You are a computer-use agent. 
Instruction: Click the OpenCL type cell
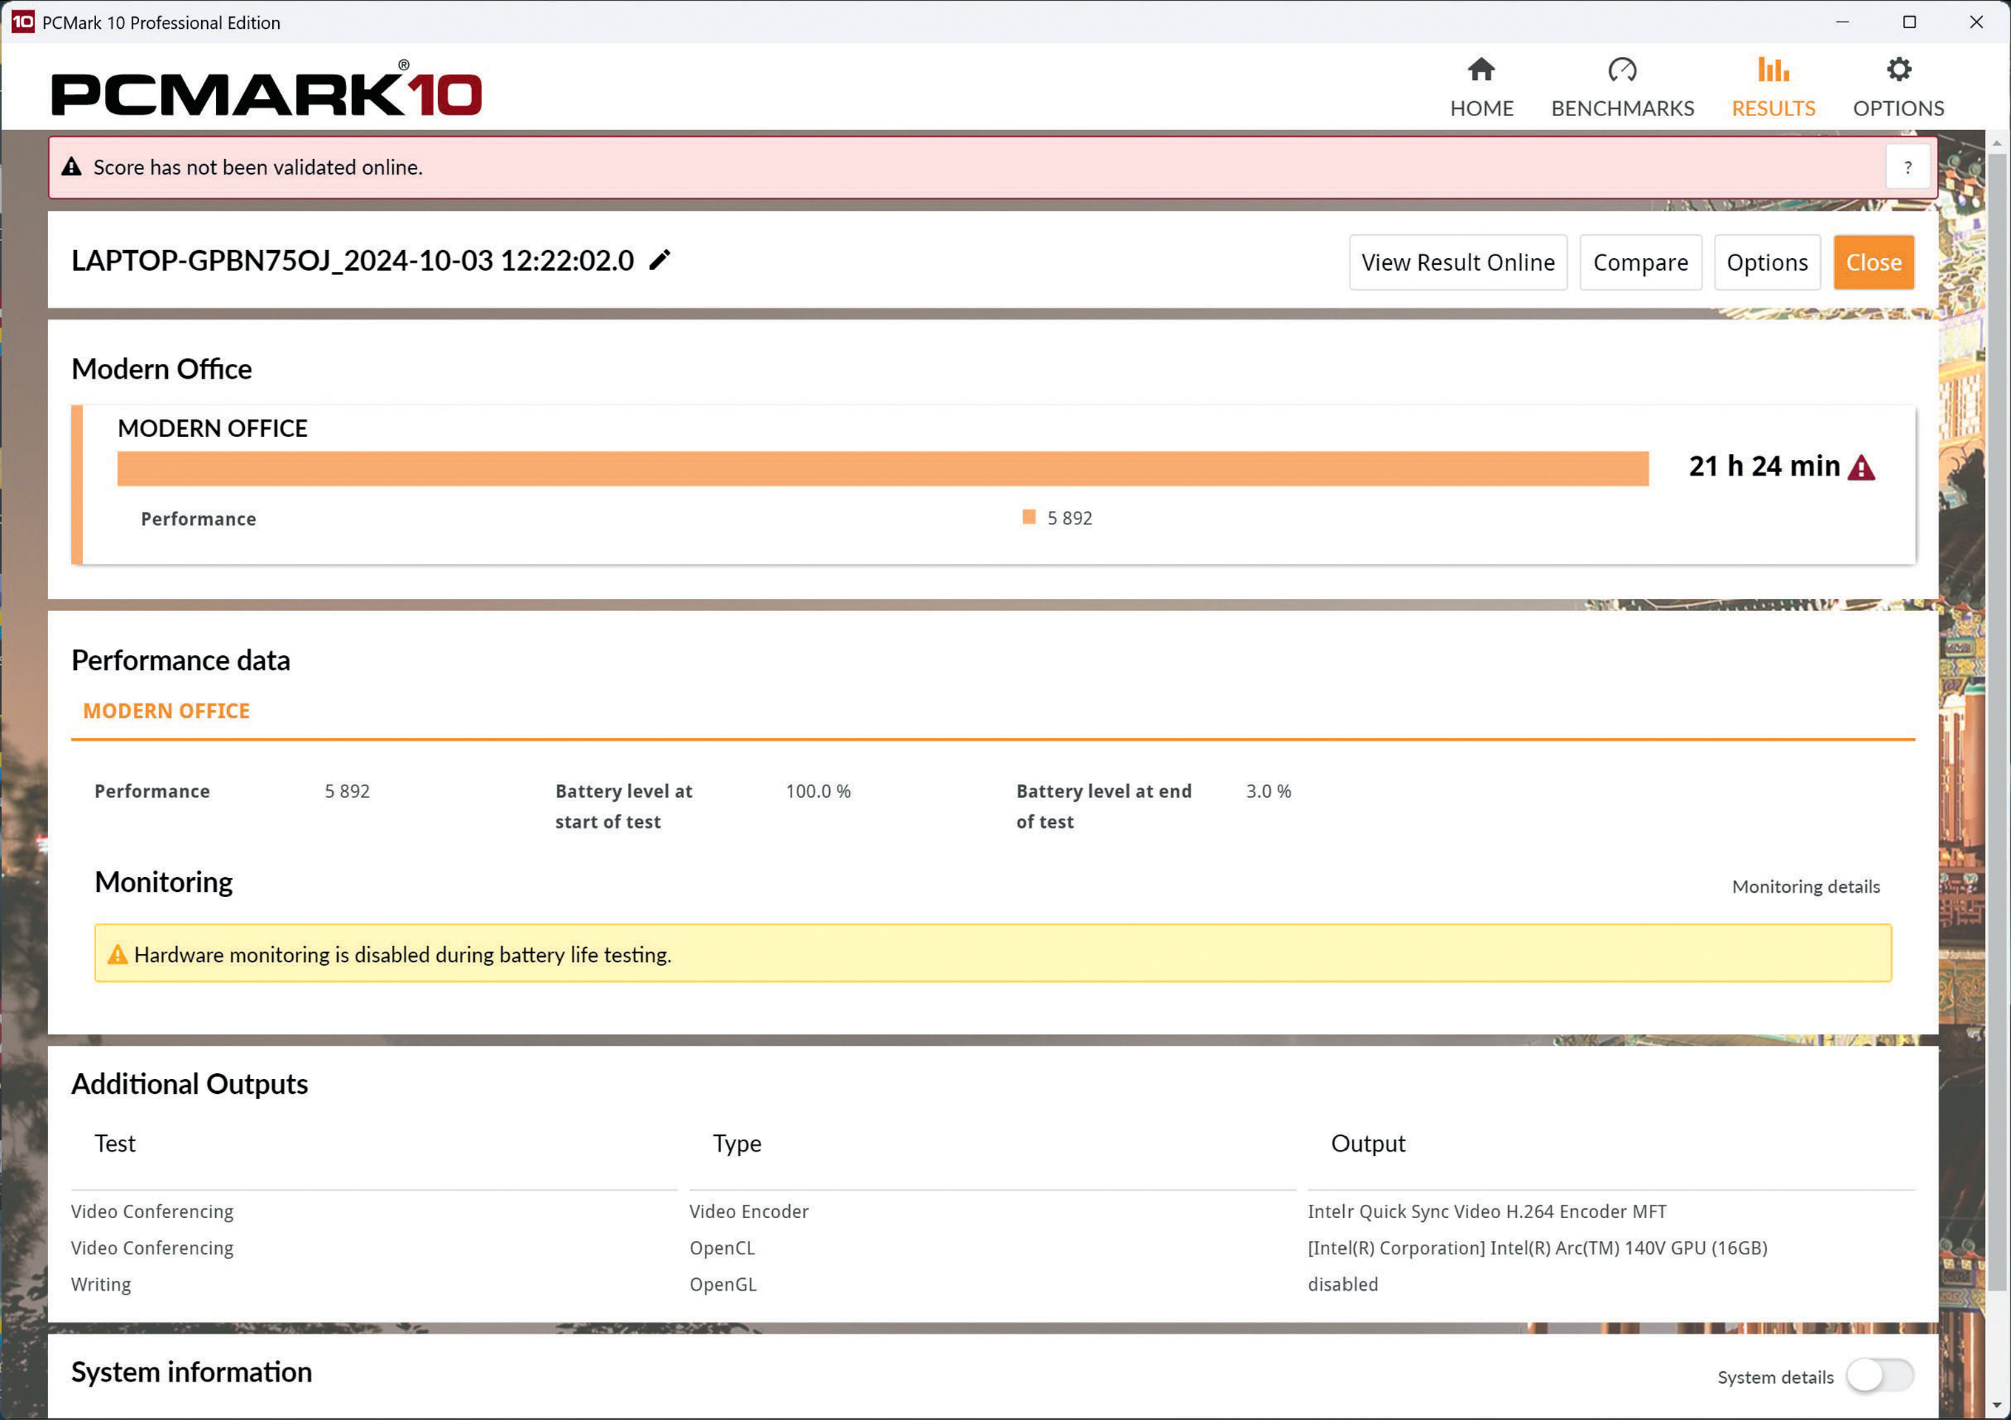tap(722, 1248)
